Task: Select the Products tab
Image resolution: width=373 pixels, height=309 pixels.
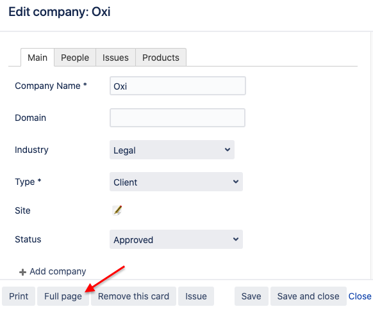Action: 161,58
